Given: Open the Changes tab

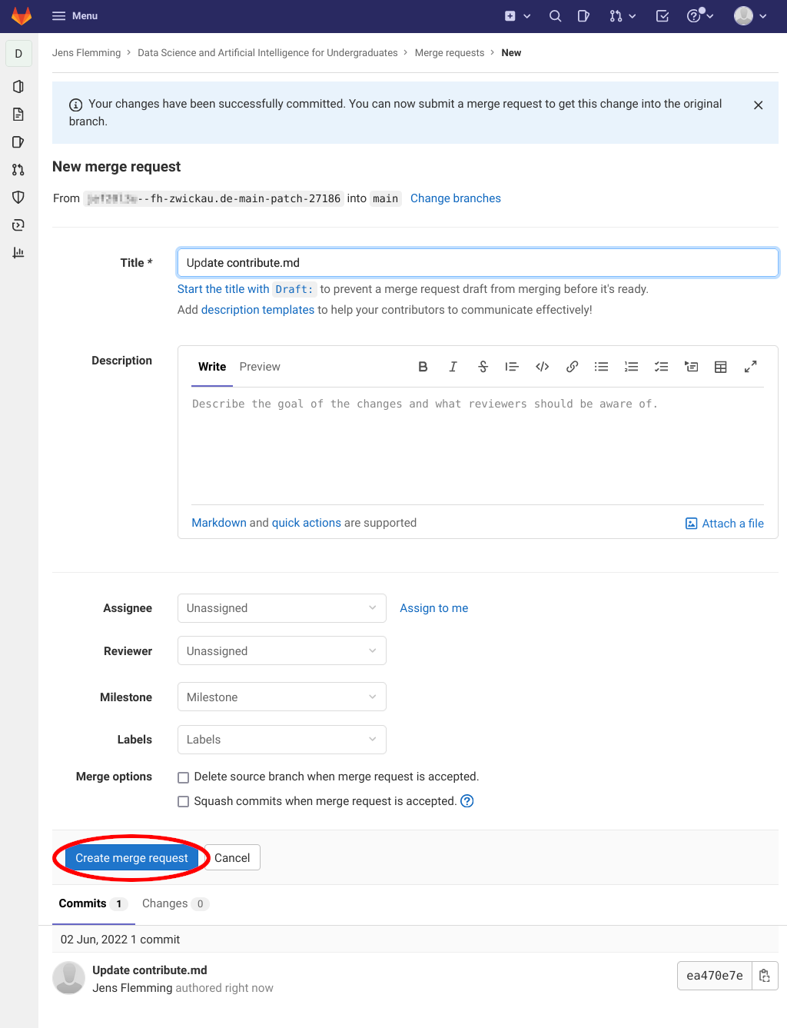Looking at the screenshot, I should pos(164,903).
